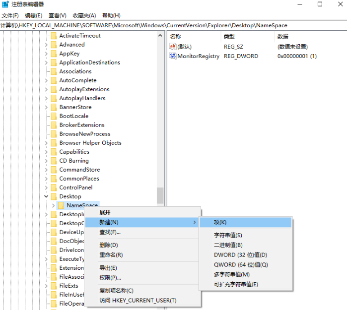Screen dimensions: 347x310
Task: Expand the NameSpace tree node arrow
Action: (x=53, y=205)
